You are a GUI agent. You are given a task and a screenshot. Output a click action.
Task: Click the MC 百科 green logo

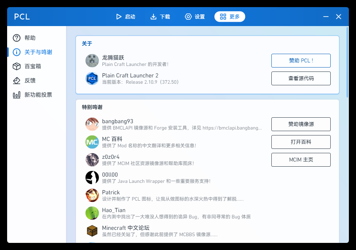point(92,142)
